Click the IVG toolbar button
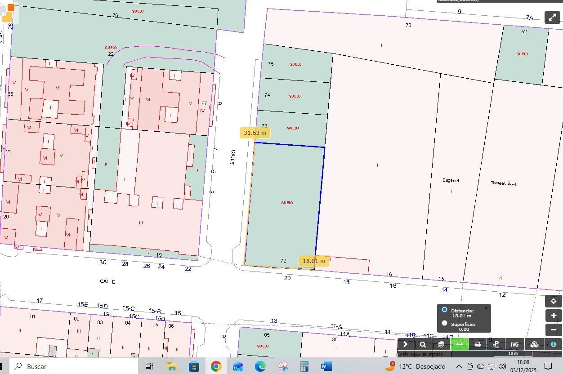The height and width of the screenshot is (374, 563). (514, 344)
